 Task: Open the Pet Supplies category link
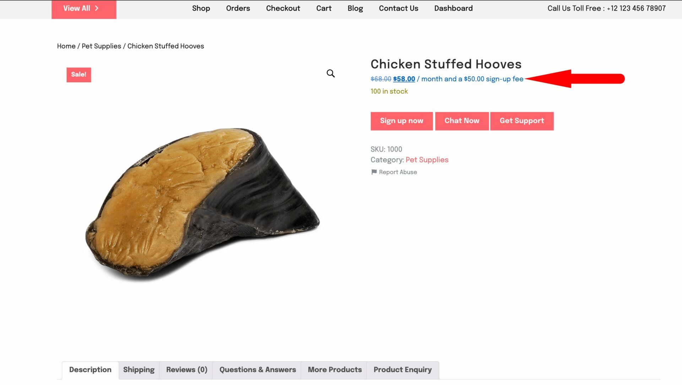pos(427,160)
